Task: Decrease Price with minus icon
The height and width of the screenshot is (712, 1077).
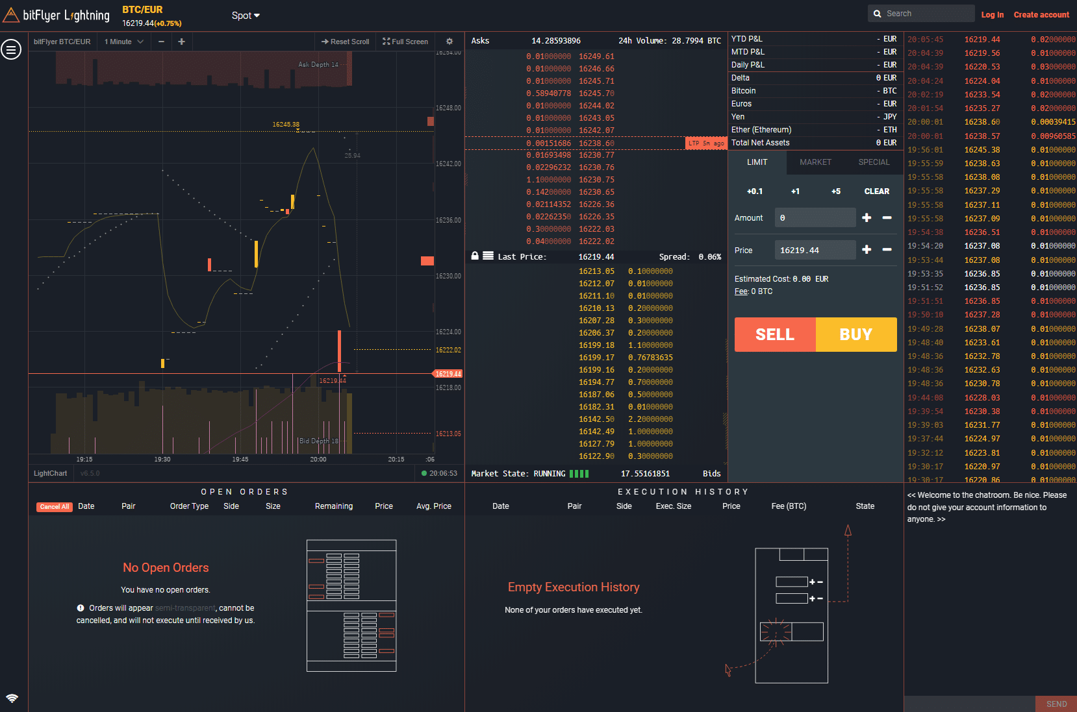Action: pyautogui.click(x=887, y=249)
